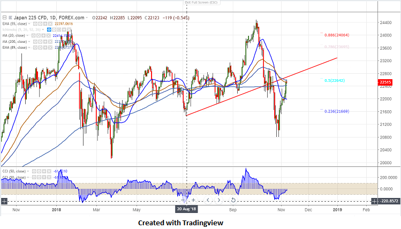Zoom in the chart with plus button

(x=194, y=200)
